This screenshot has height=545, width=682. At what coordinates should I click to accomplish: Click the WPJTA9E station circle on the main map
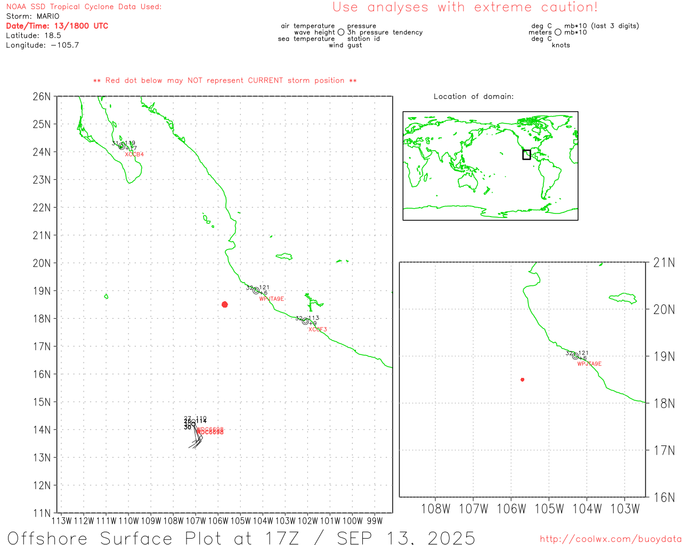[x=256, y=291]
